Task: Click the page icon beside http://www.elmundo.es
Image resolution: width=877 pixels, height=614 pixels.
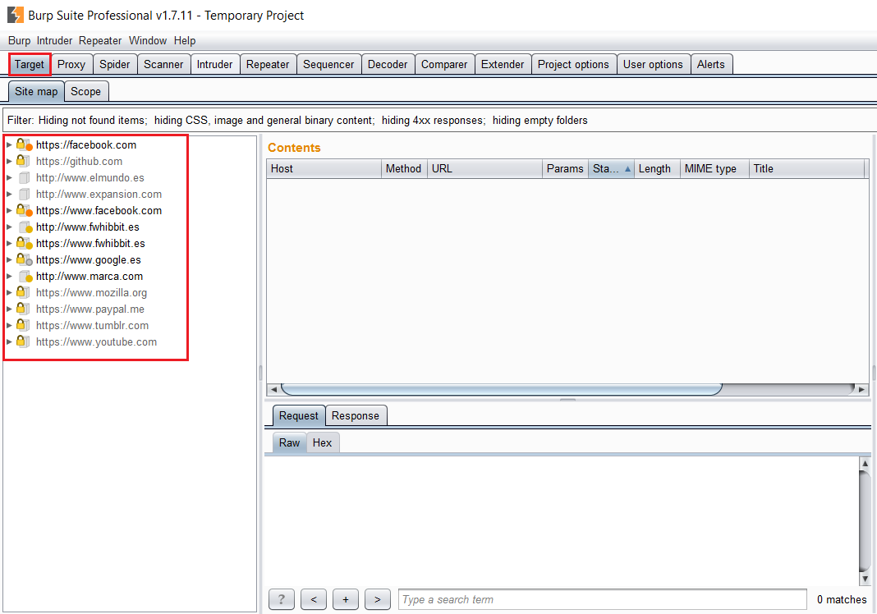Action: point(24,178)
